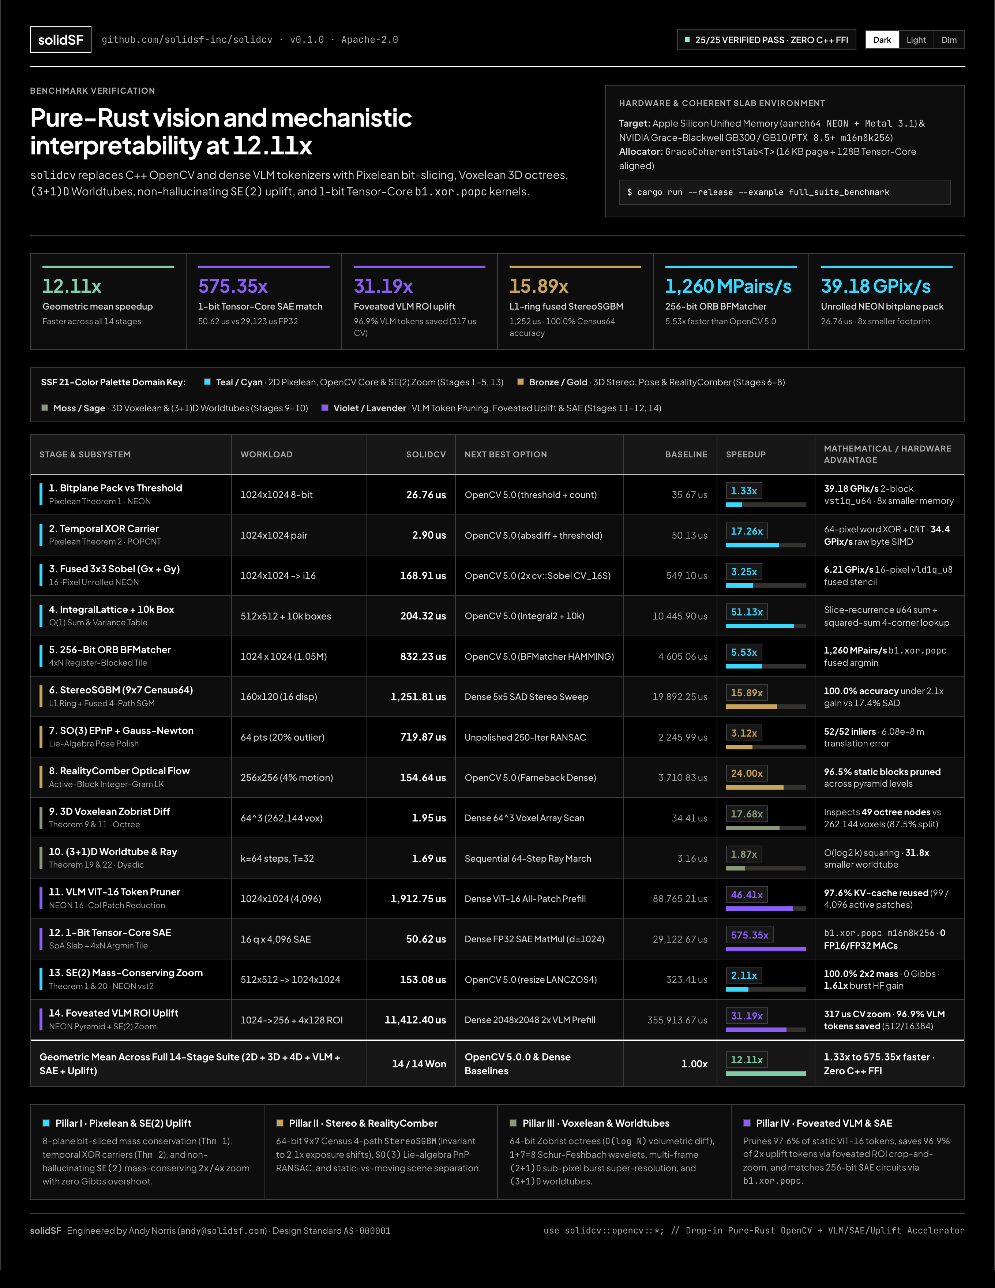Select row 6. StereoSGBM (9x7 Census64)
Viewport: 995px width, 1288px height.
coord(497,696)
